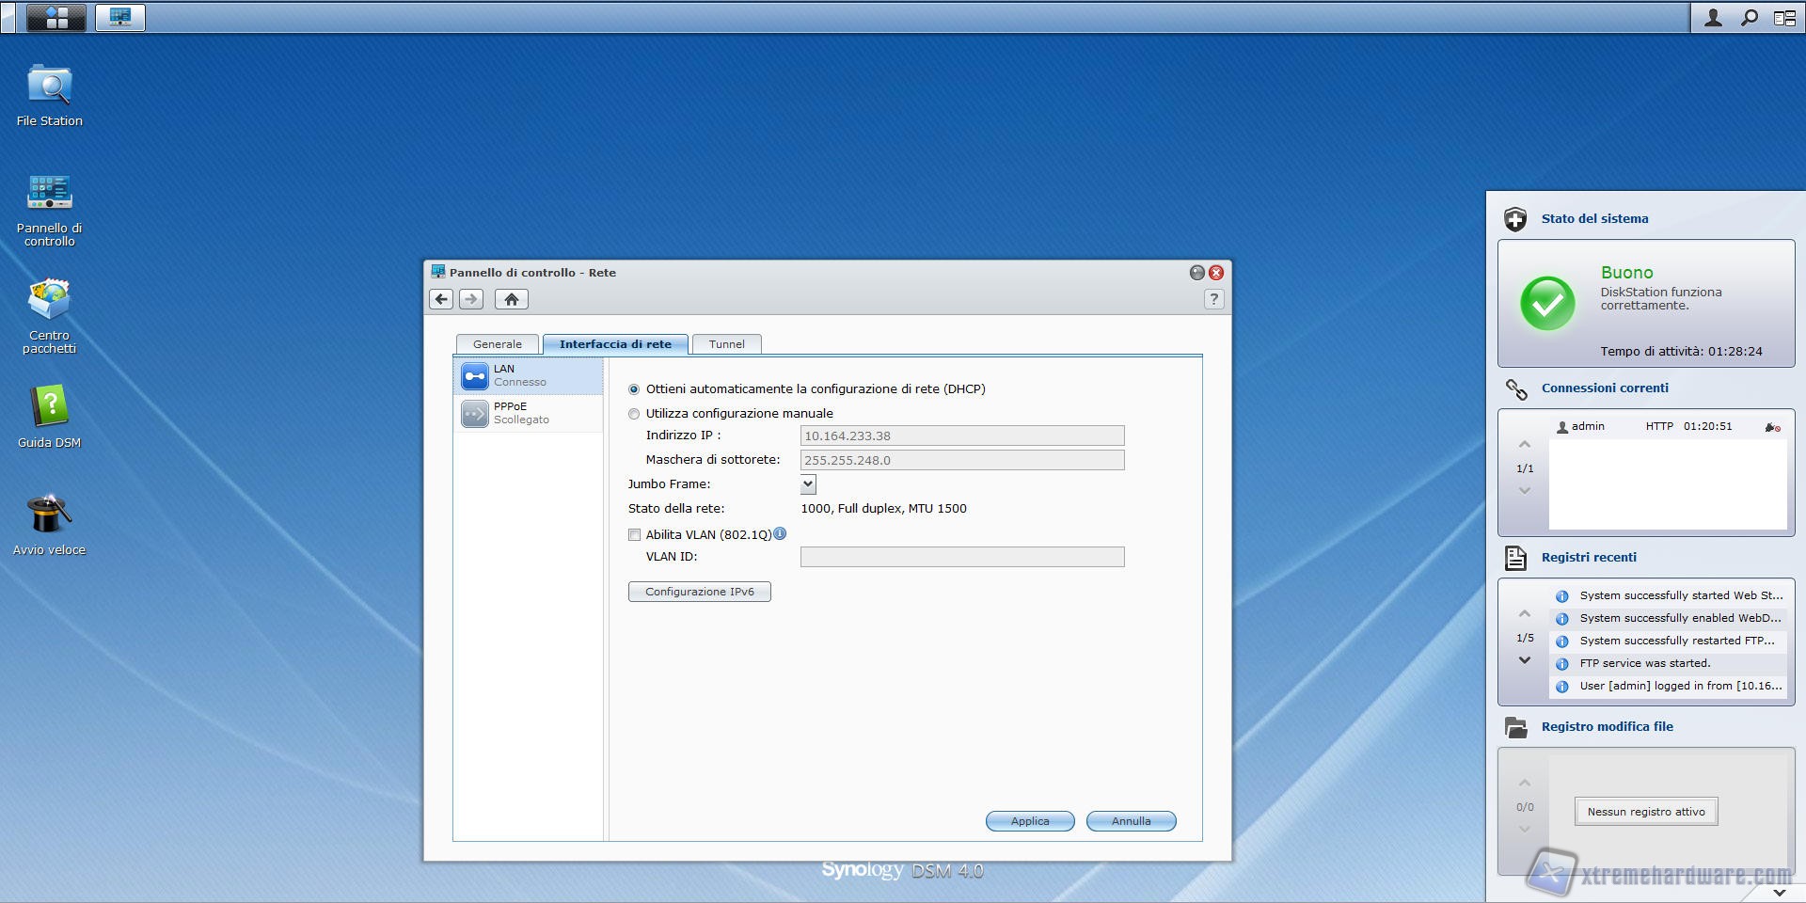Image resolution: width=1806 pixels, height=903 pixels.
Task: Select DHCP automatic configuration option
Action: (634, 389)
